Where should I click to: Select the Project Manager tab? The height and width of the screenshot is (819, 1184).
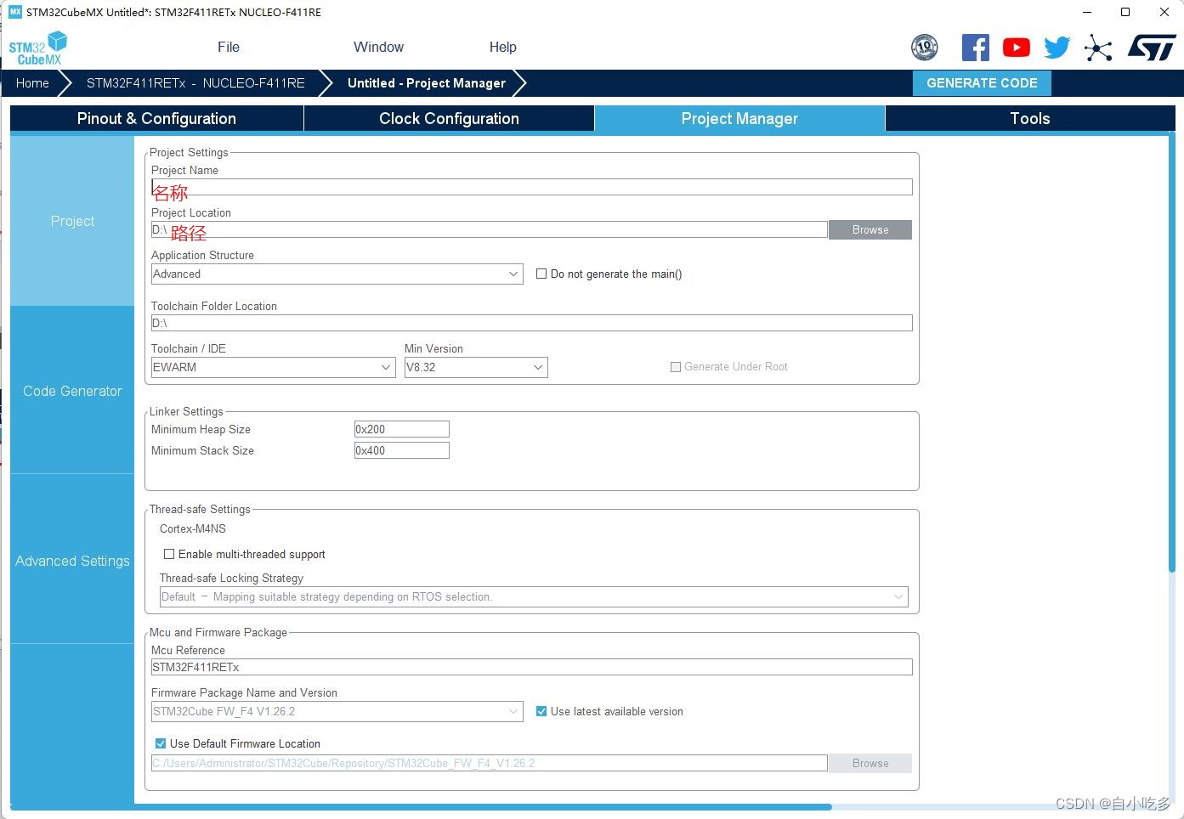point(739,119)
